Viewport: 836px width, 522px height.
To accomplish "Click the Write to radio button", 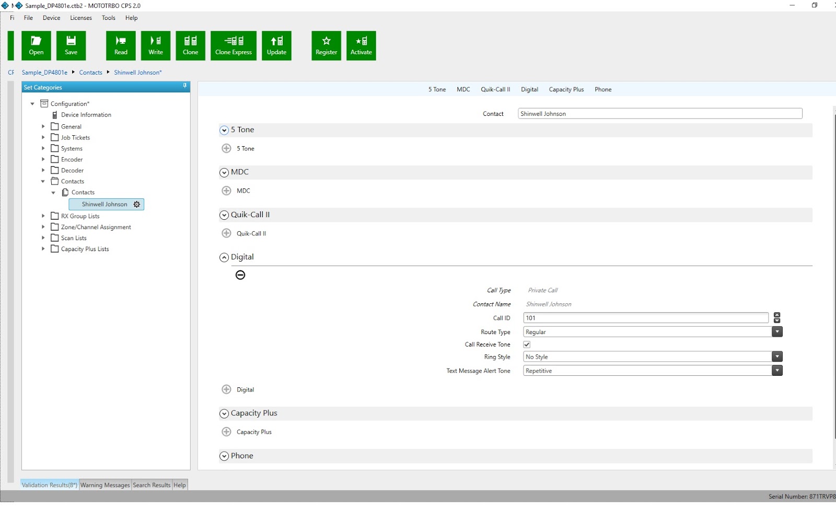I will 156,45.
